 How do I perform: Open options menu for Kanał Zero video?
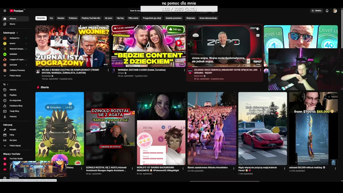[x=260, y=70]
